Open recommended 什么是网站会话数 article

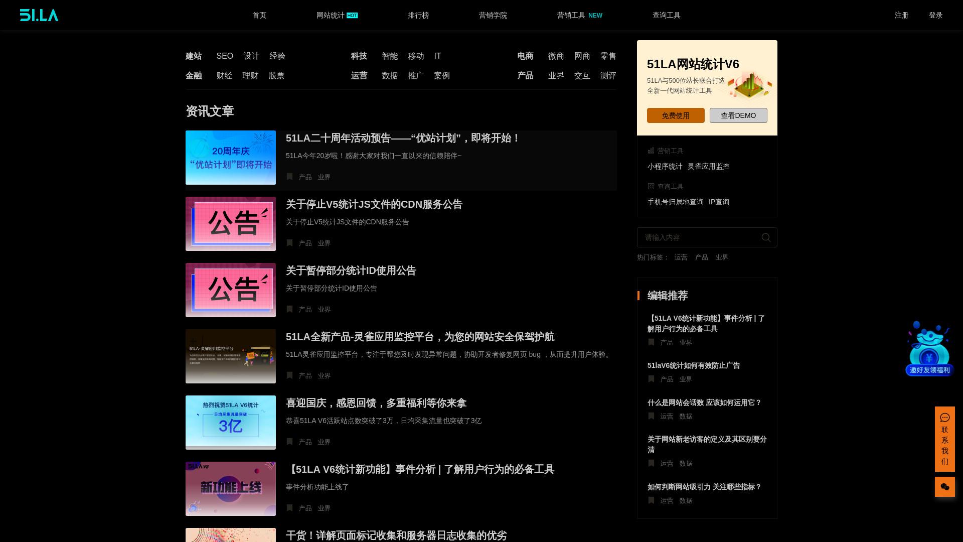704,402
